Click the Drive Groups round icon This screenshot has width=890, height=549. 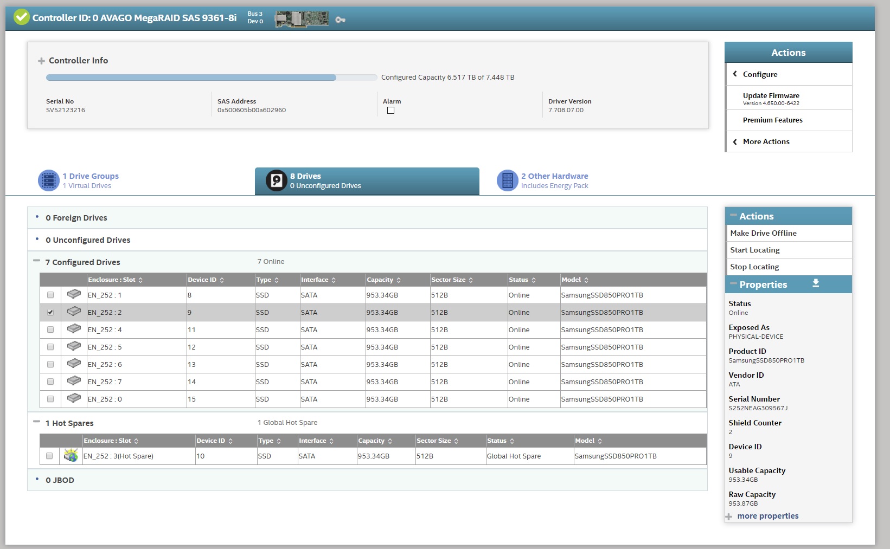49,180
